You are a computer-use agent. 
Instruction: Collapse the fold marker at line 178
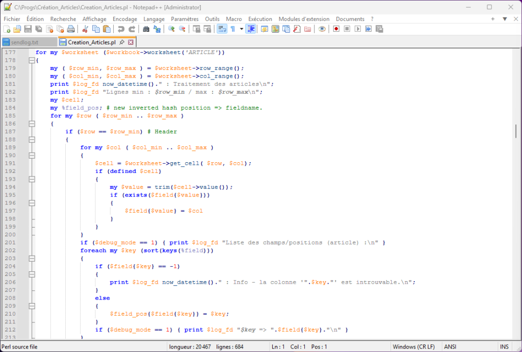click(32, 60)
